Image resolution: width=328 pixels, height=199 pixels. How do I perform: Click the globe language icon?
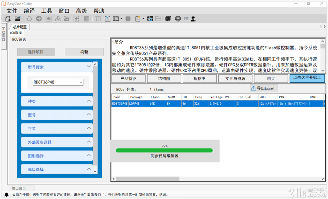point(178,19)
